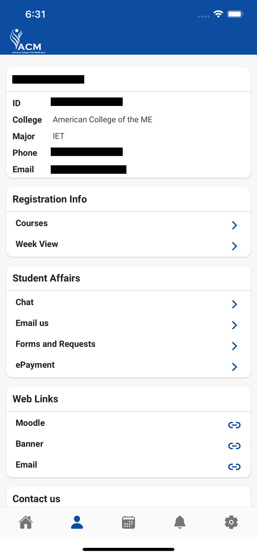Click the ACM logo
Viewport: 257px width, 556px height.
(27, 41)
